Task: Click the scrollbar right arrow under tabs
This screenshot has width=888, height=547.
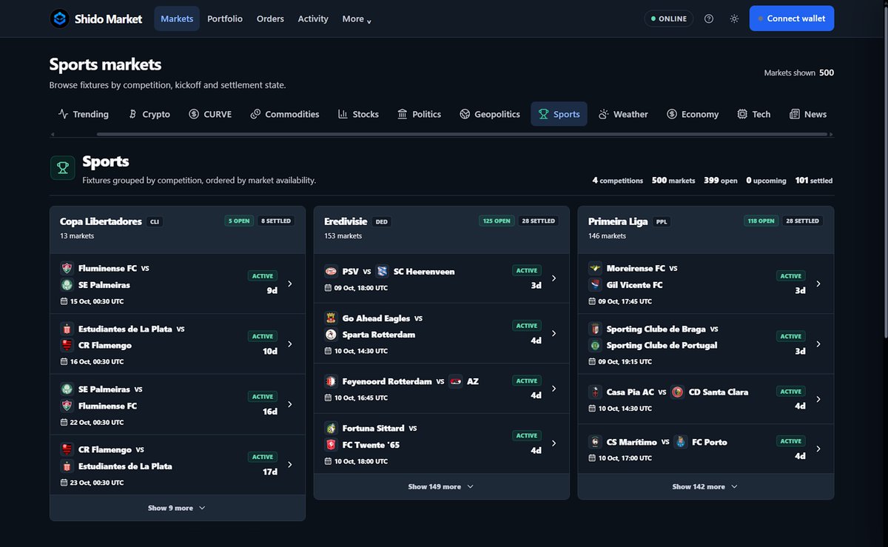Action: [x=831, y=134]
